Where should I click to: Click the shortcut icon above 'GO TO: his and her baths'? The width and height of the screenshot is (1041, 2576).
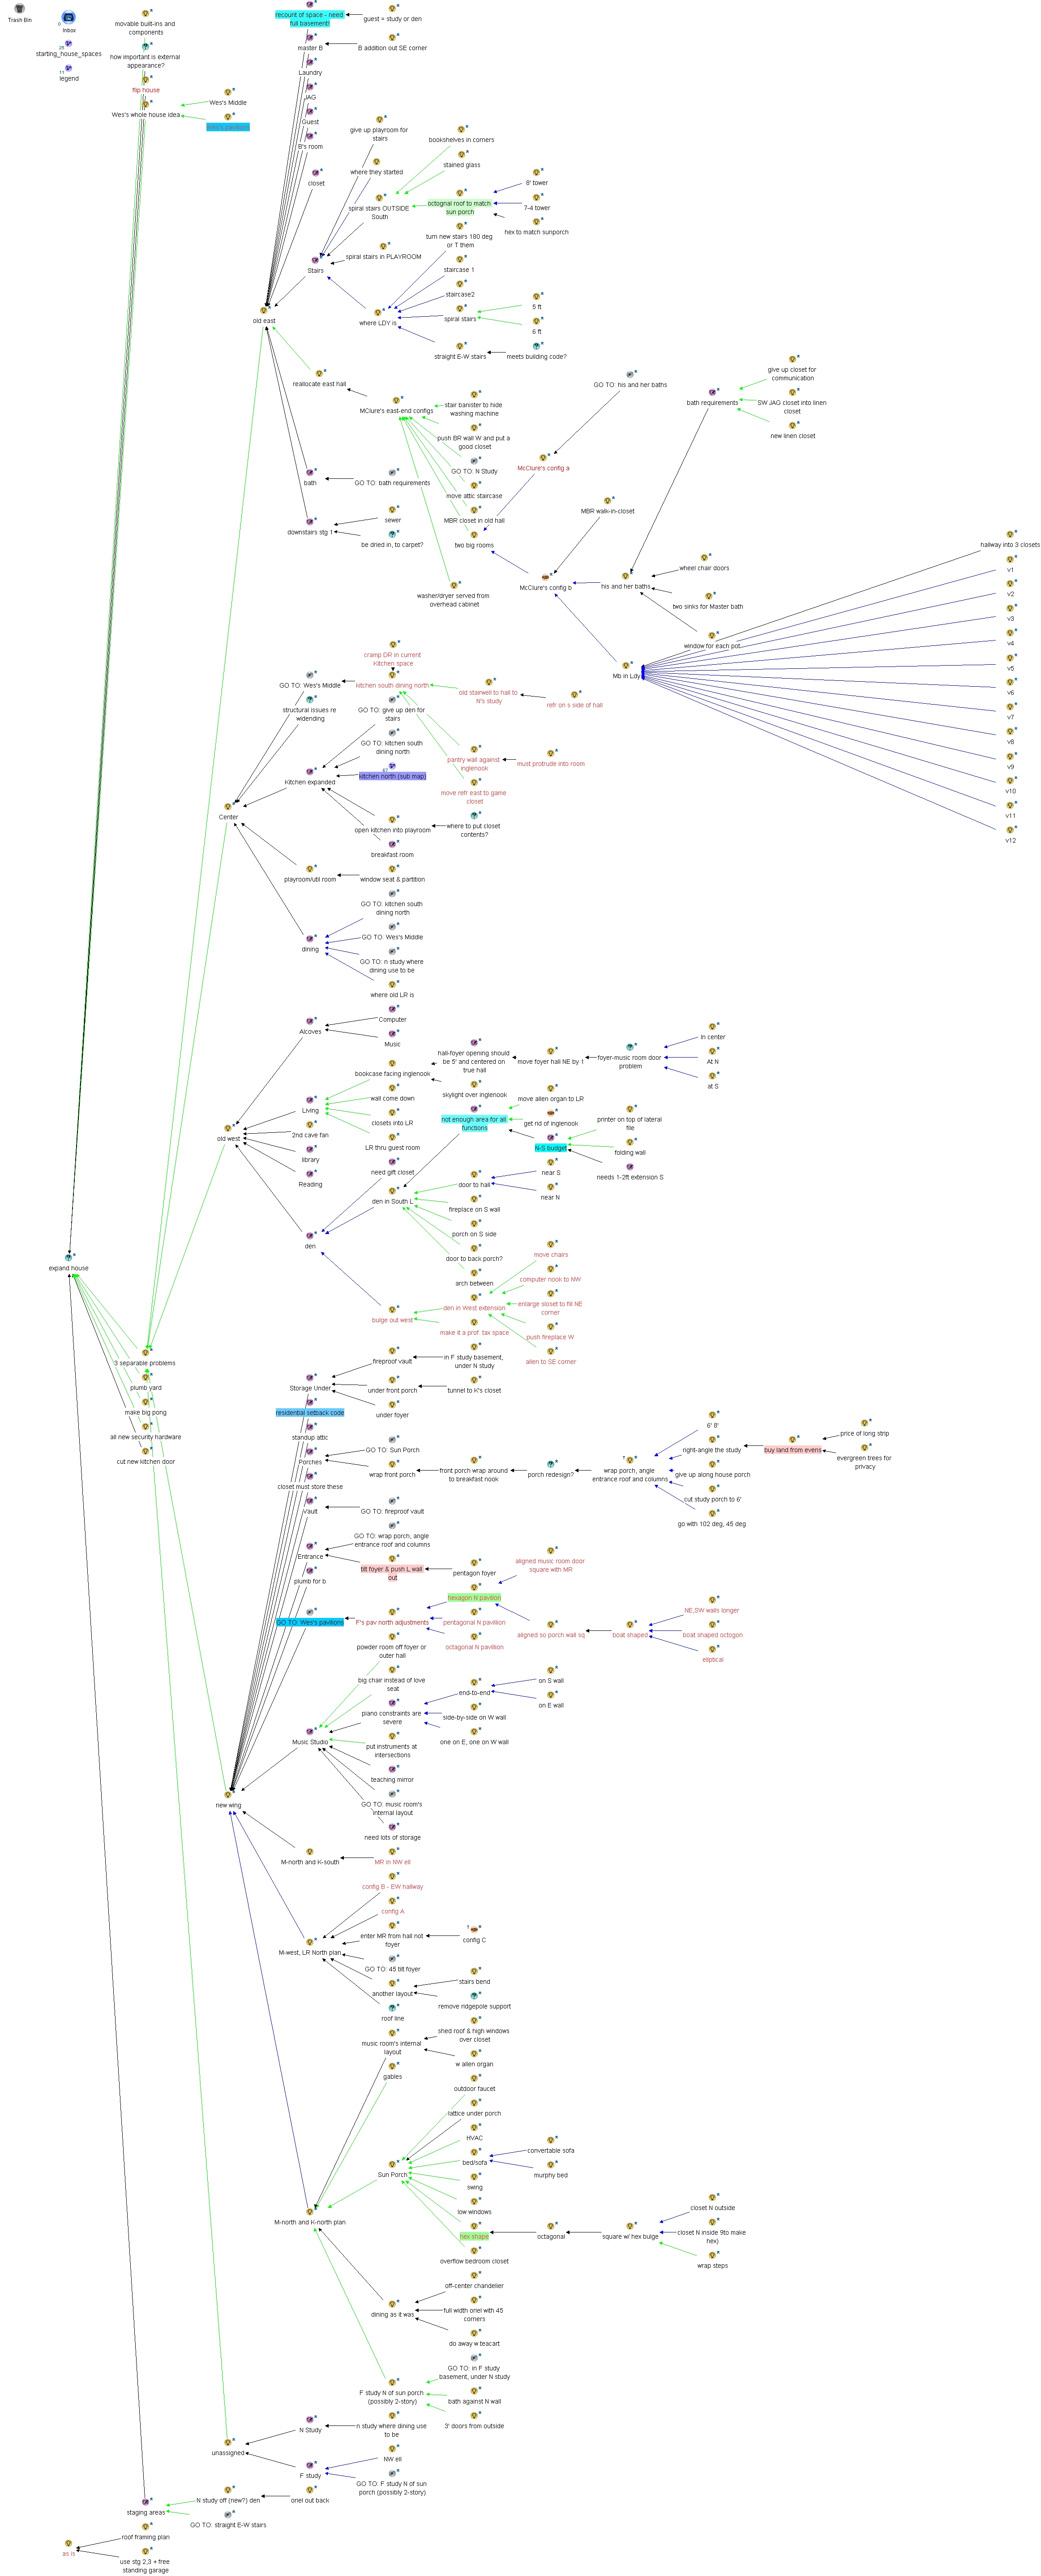pos(630,375)
